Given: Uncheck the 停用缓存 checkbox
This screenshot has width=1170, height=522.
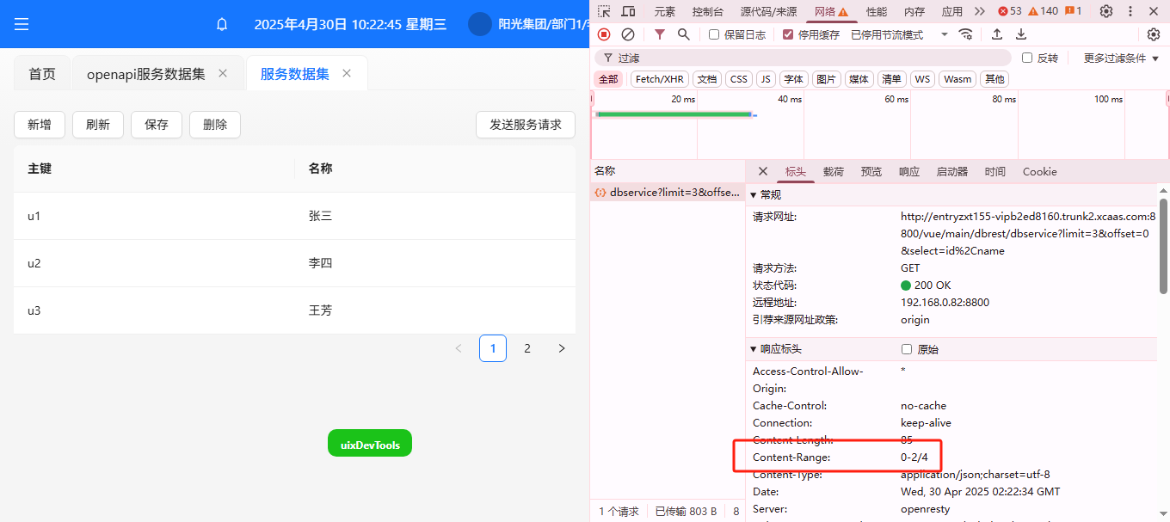Looking at the screenshot, I should [788, 34].
